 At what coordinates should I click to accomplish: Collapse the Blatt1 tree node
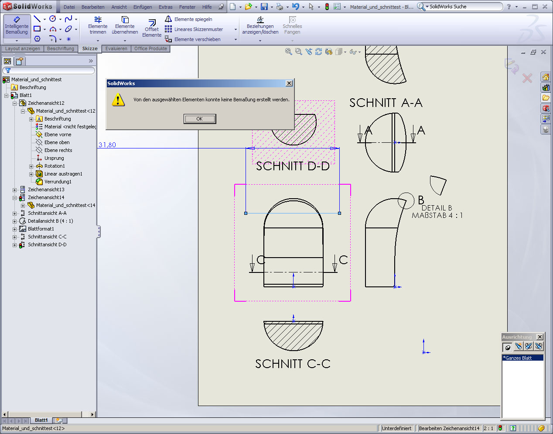(7, 96)
